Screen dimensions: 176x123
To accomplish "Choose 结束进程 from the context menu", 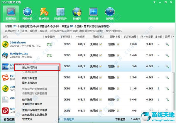I will click(x=27, y=99).
